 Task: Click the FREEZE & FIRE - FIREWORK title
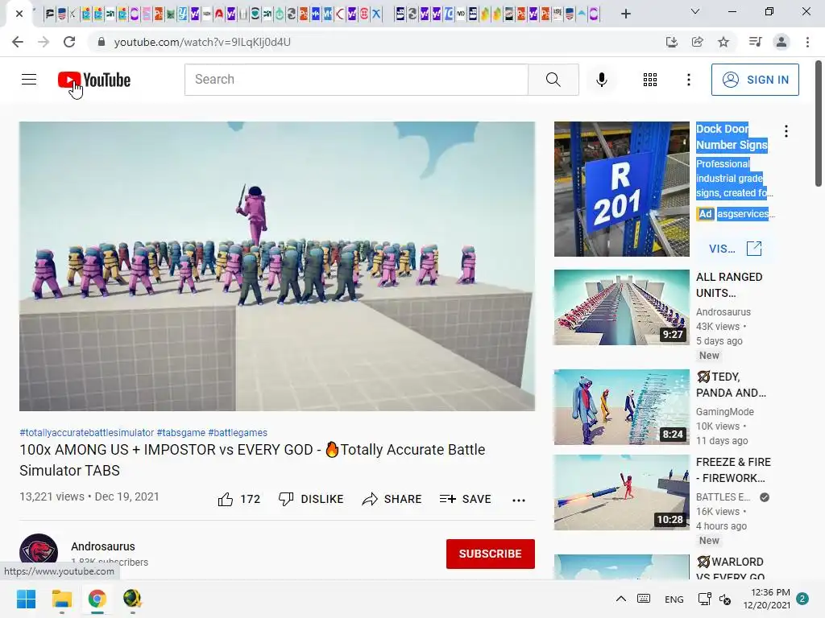click(733, 470)
